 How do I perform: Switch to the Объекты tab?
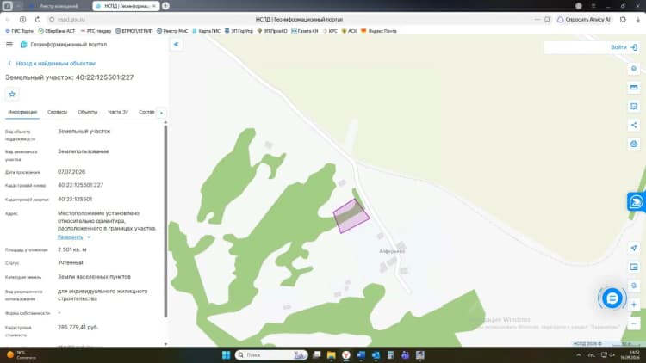tap(87, 112)
